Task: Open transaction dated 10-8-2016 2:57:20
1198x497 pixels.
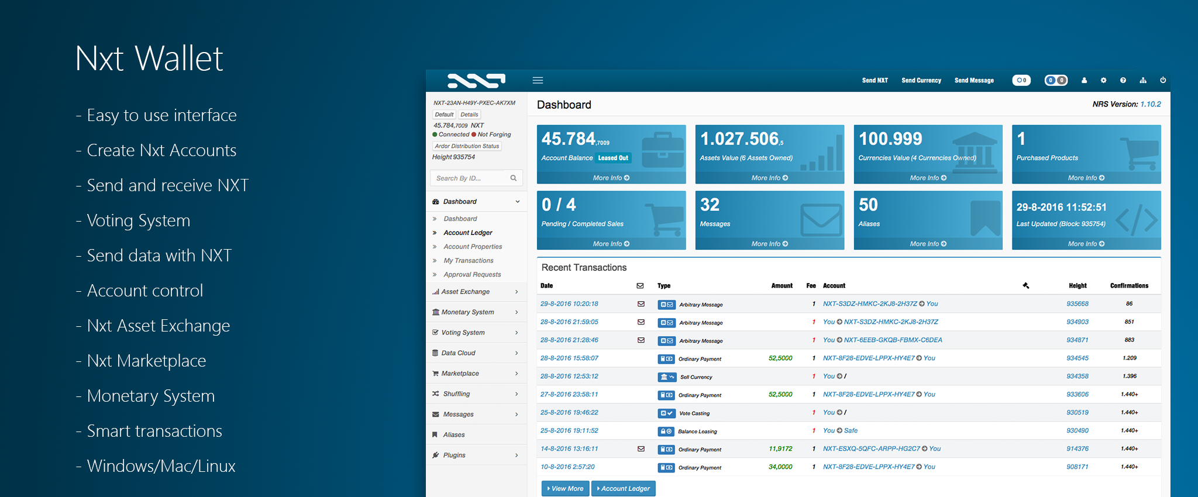Action: coord(567,467)
